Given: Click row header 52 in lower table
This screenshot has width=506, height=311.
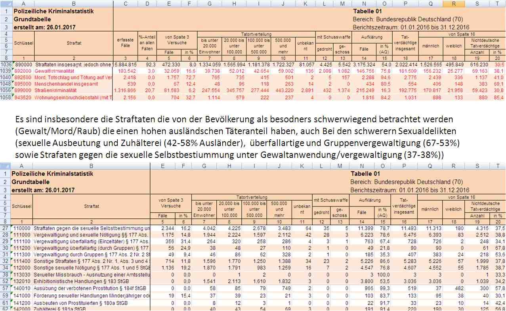Looking at the screenshot, I should pyautogui.click(x=5, y=281).
